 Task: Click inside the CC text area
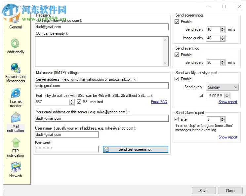(99, 52)
